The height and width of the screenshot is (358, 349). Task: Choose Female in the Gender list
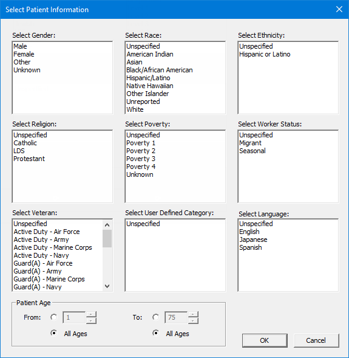coord(24,54)
